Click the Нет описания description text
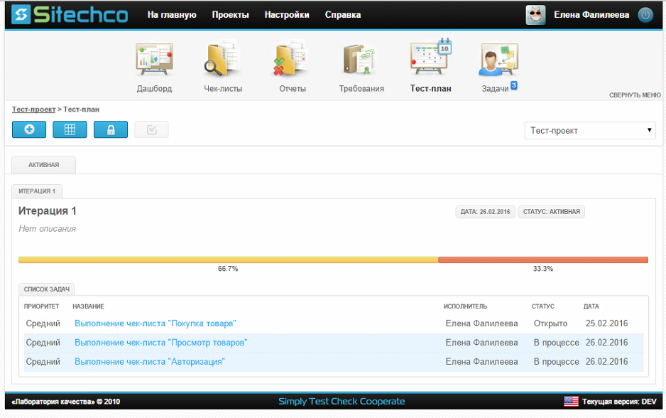The height and width of the screenshot is (418, 666). pyautogui.click(x=47, y=229)
